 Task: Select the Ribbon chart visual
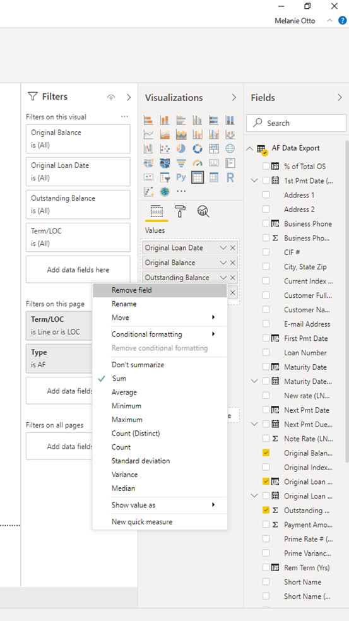230,134
